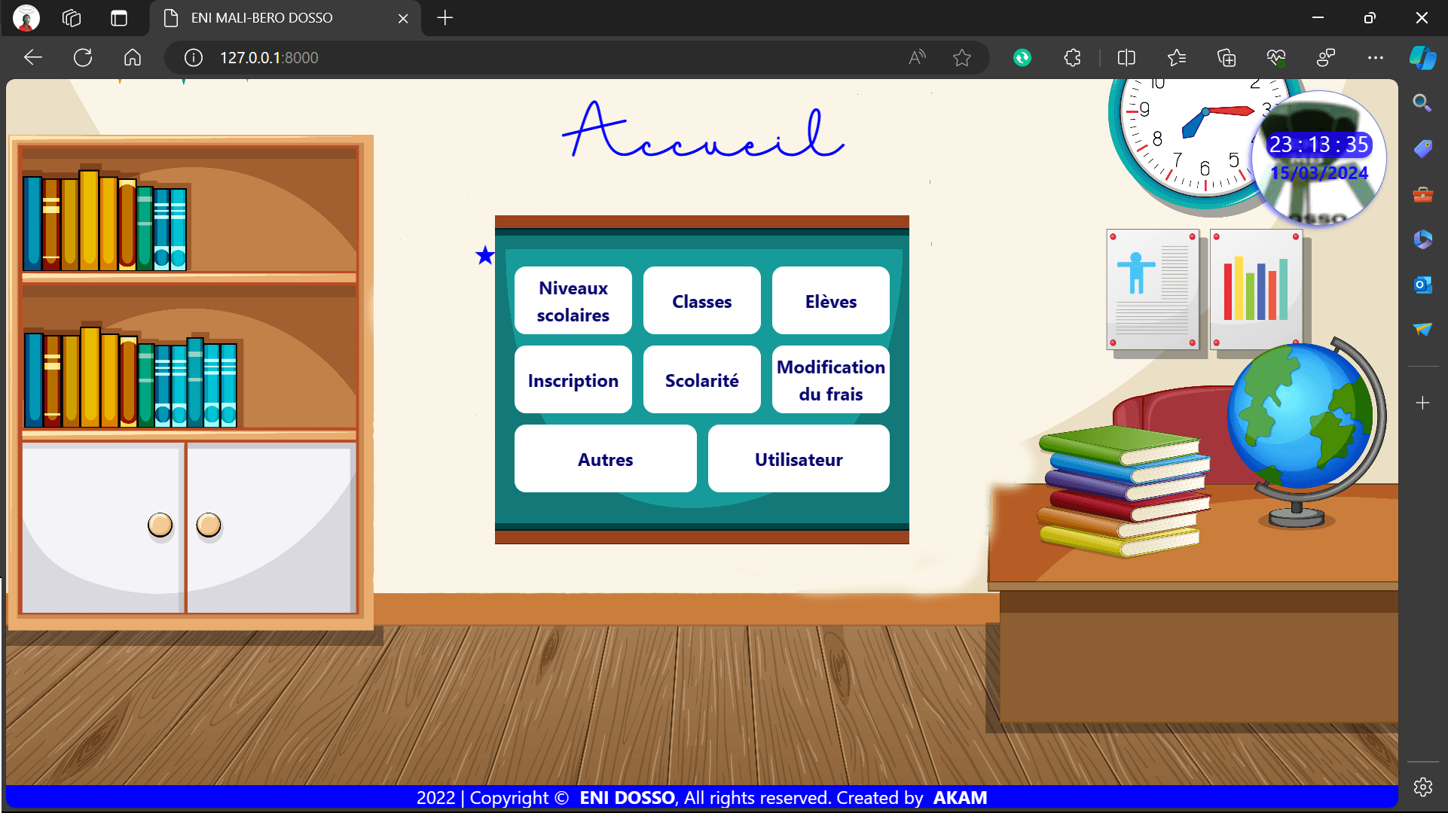Open the Copilot sidebar icon
1448x813 pixels.
[1423, 58]
